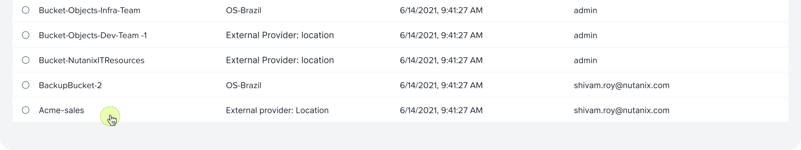Click the Bucket-NutanixITResources bucket name
This screenshot has width=801, height=150.
(91, 60)
